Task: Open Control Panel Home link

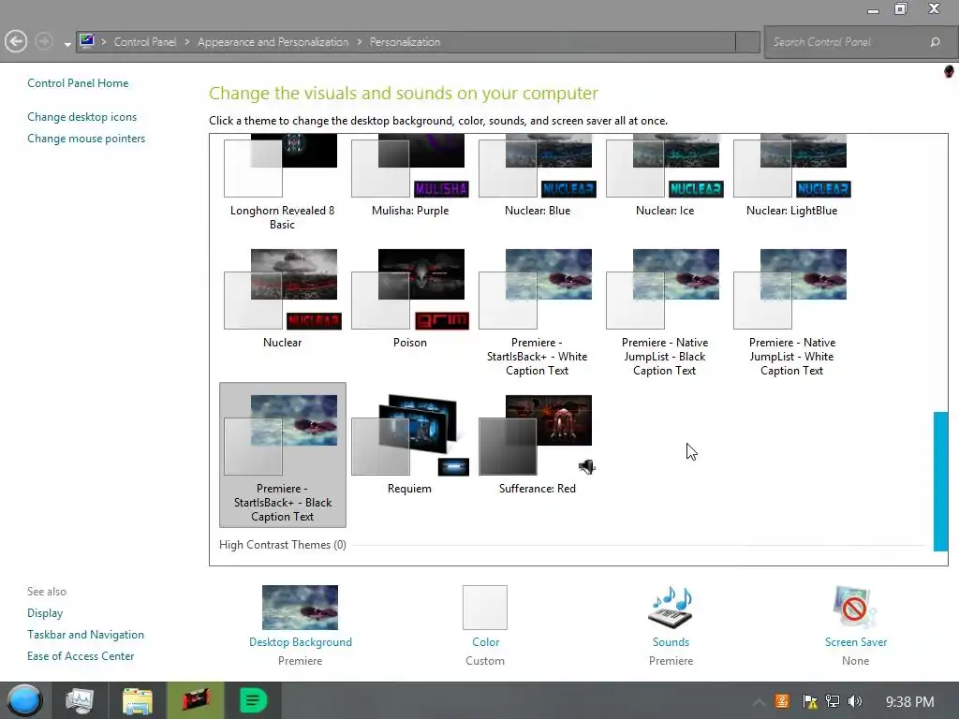Action: [78, 83]
